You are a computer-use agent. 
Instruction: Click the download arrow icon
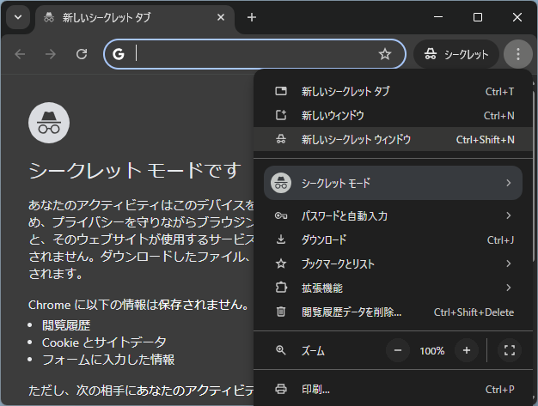click(x=281, y=239)
